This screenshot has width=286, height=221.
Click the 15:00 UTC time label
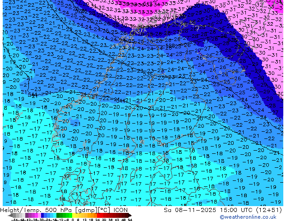pos(237,210)
